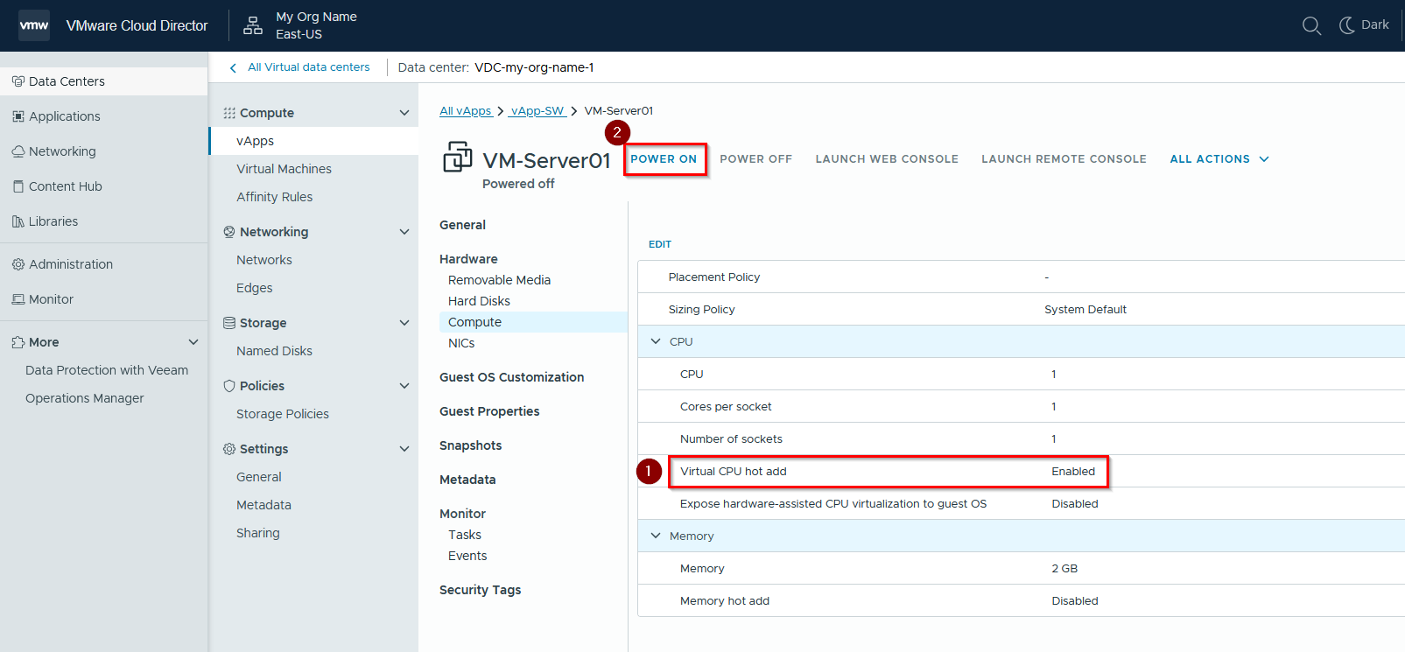Collapse the Networking section chevron
The width and height of the screenshot is (1405, 652).
click(x=404, y=232)
